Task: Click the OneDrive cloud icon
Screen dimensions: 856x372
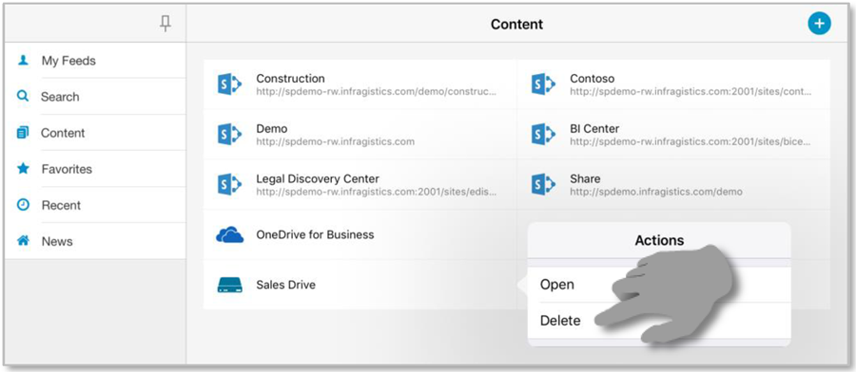Action: point(230,234)
